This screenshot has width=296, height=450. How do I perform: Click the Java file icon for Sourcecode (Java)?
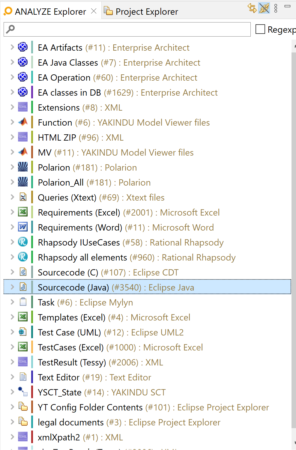pos(23,287)
